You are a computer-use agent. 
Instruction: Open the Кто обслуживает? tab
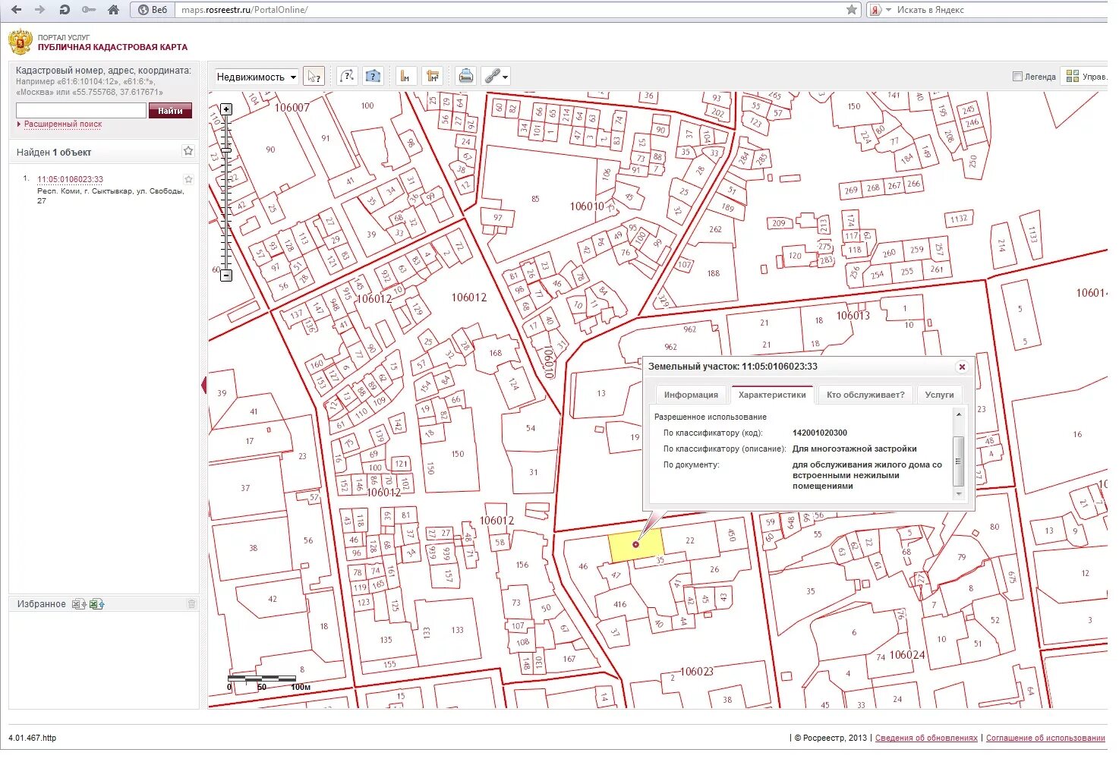click(865, 395)
